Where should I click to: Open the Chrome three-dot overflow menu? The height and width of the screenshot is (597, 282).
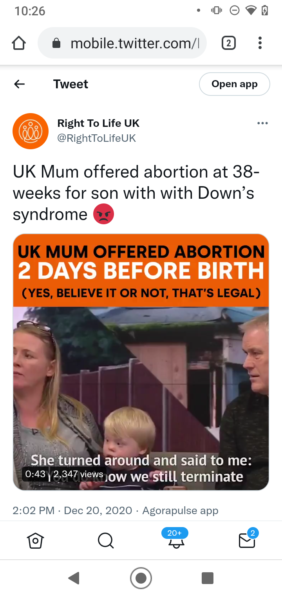tap(260, 43)
